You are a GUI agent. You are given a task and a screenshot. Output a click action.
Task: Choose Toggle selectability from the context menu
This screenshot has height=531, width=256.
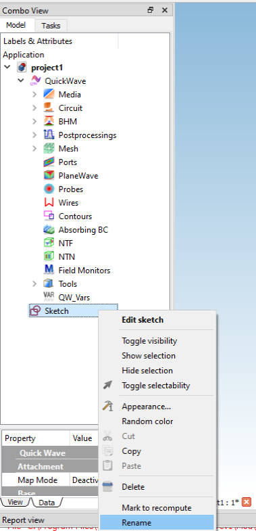(156, 386)
